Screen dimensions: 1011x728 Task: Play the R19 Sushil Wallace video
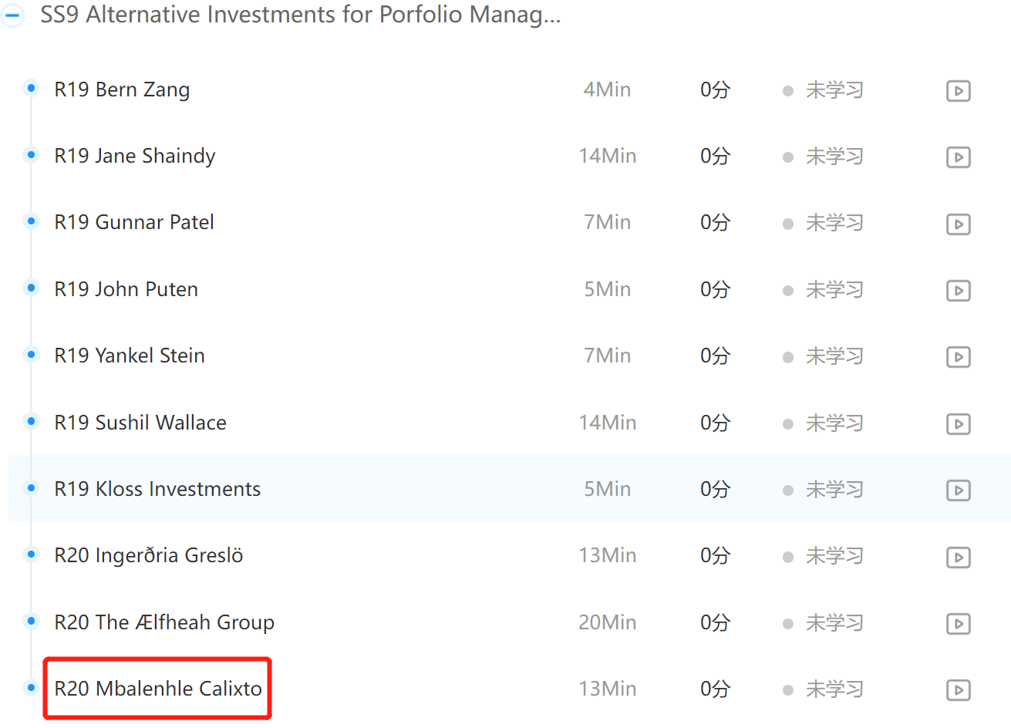(958, 423)
